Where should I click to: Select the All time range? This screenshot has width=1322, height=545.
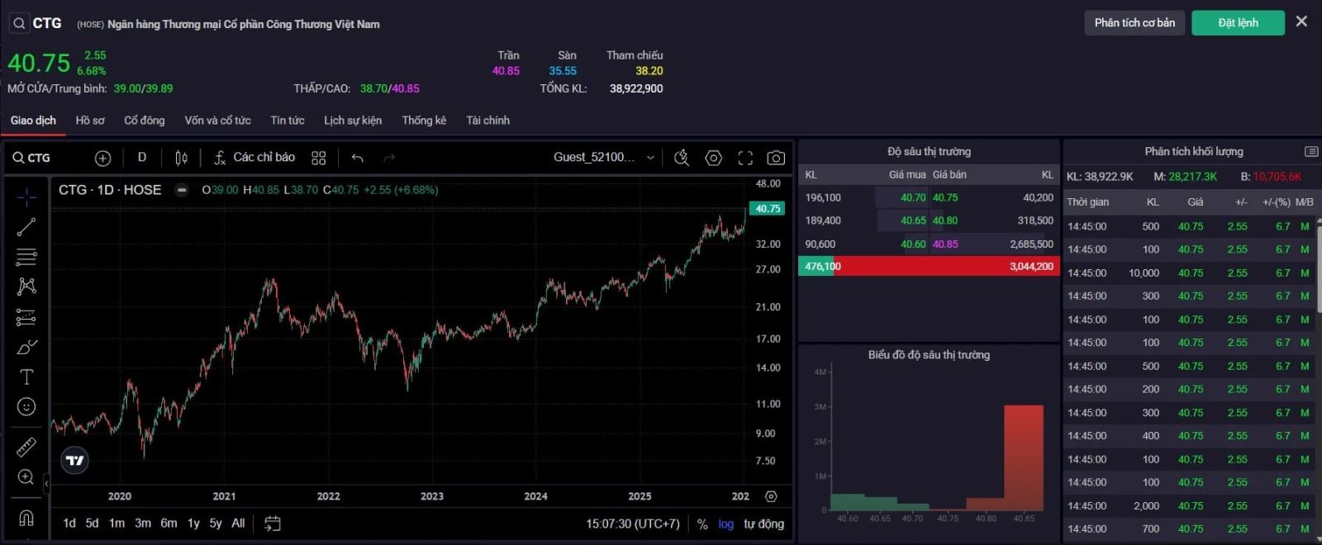[238, 524]
